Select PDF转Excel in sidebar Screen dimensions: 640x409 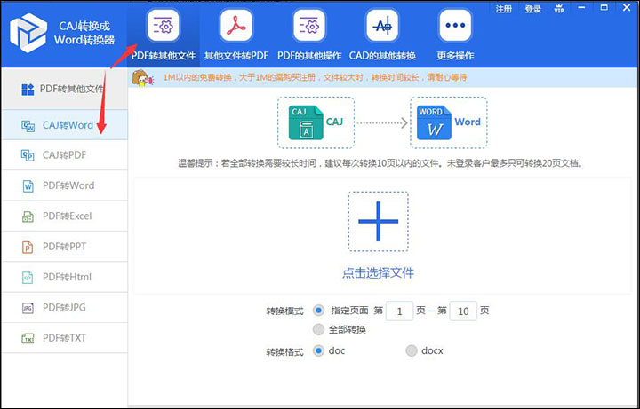point(65,216)
